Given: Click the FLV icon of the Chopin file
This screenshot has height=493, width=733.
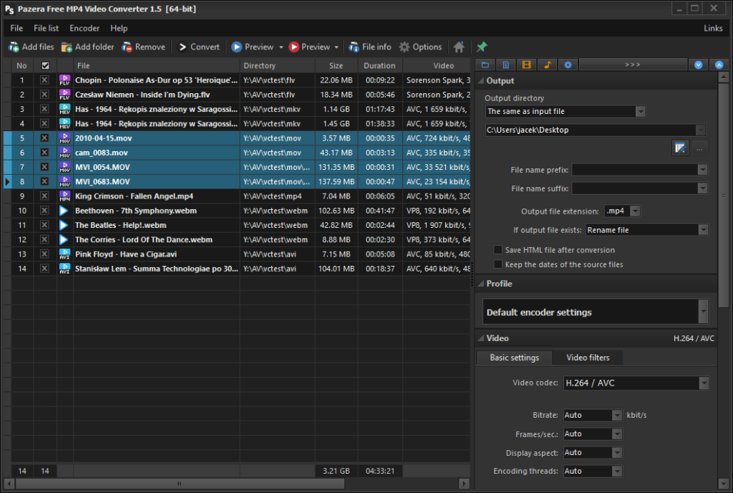Looking at the screenshot, I should 64,80.
